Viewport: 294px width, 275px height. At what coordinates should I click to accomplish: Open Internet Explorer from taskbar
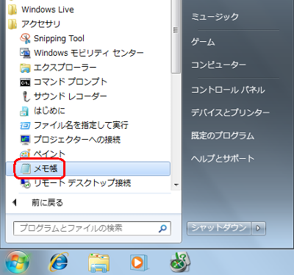[x=59, y=262]
